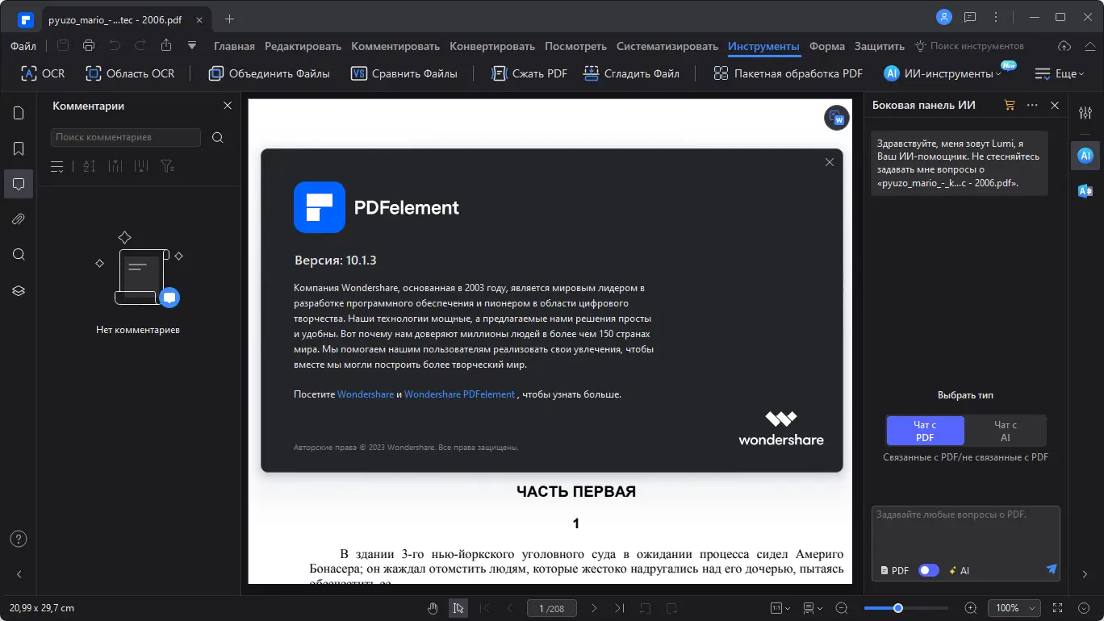Open a new tab with plus button
1104x621 pixels.
[230, 19]
